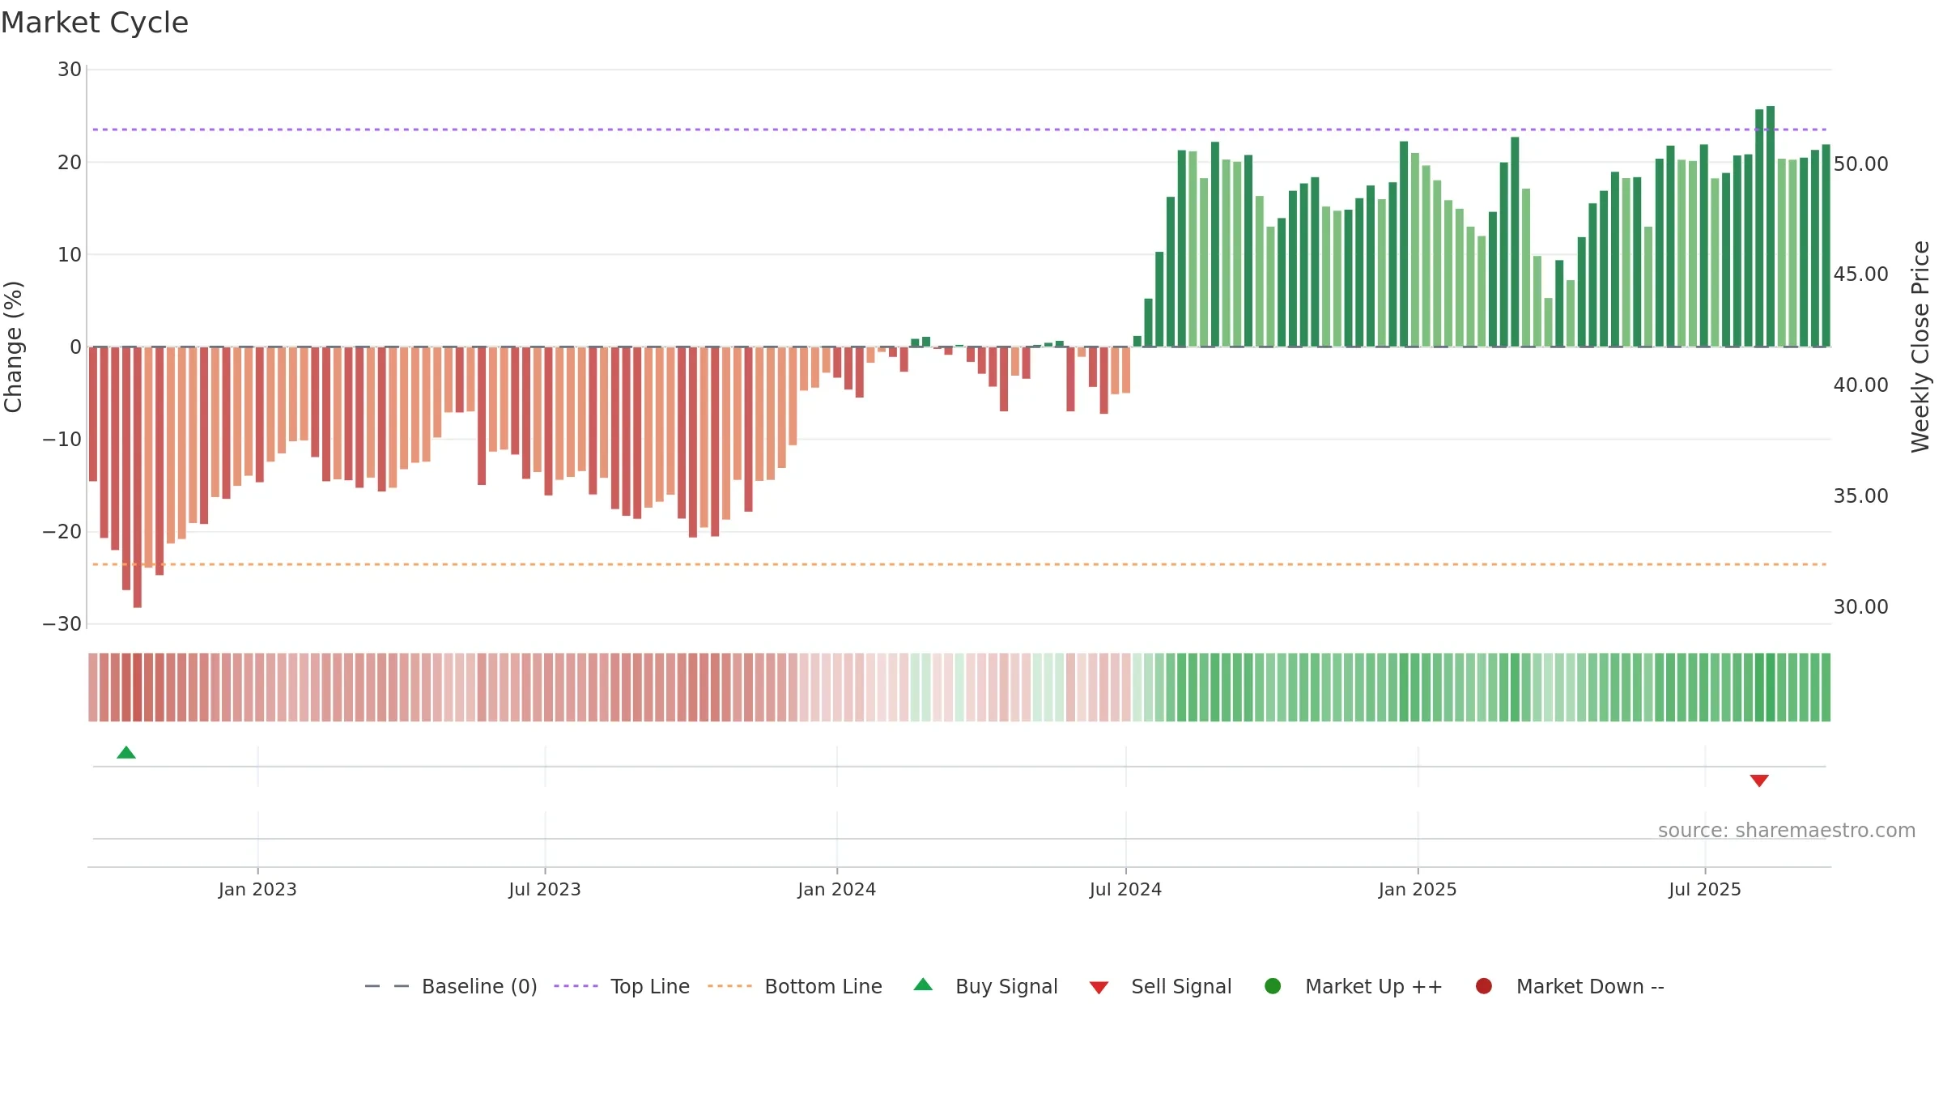This screenshot has width=1943, height=1093.
Task: Click the dark red circle icon in legend
Action: click(x=1484, y=986)
